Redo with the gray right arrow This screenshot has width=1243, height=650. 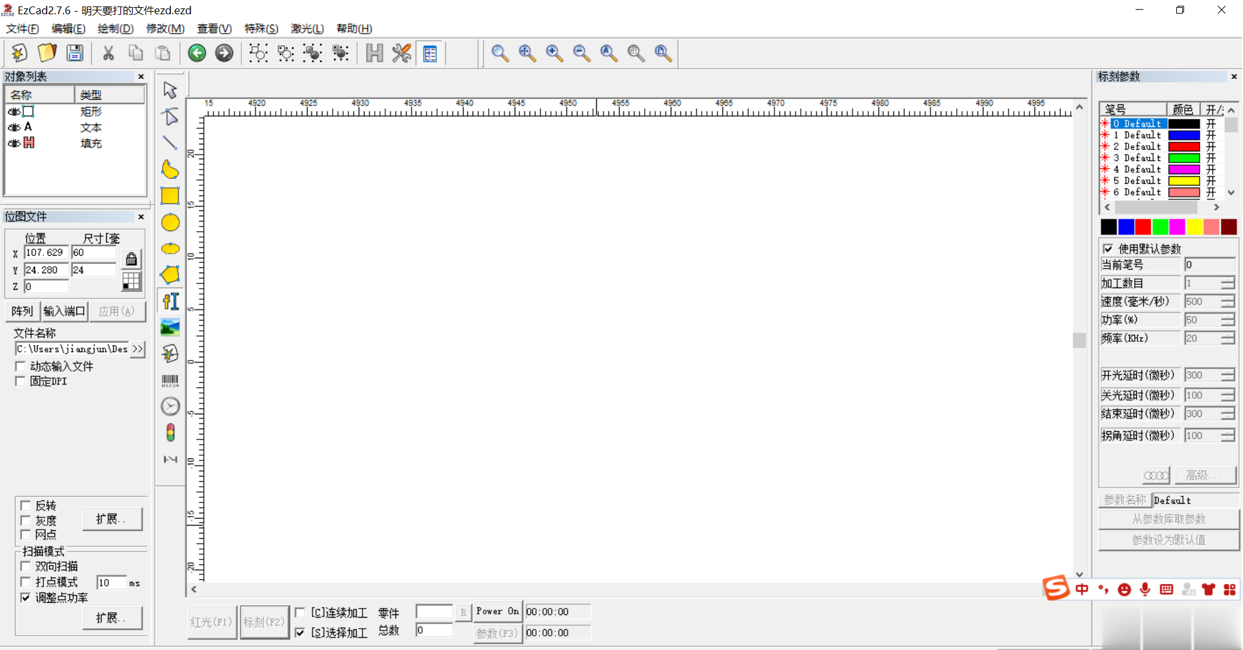(224, 53)
